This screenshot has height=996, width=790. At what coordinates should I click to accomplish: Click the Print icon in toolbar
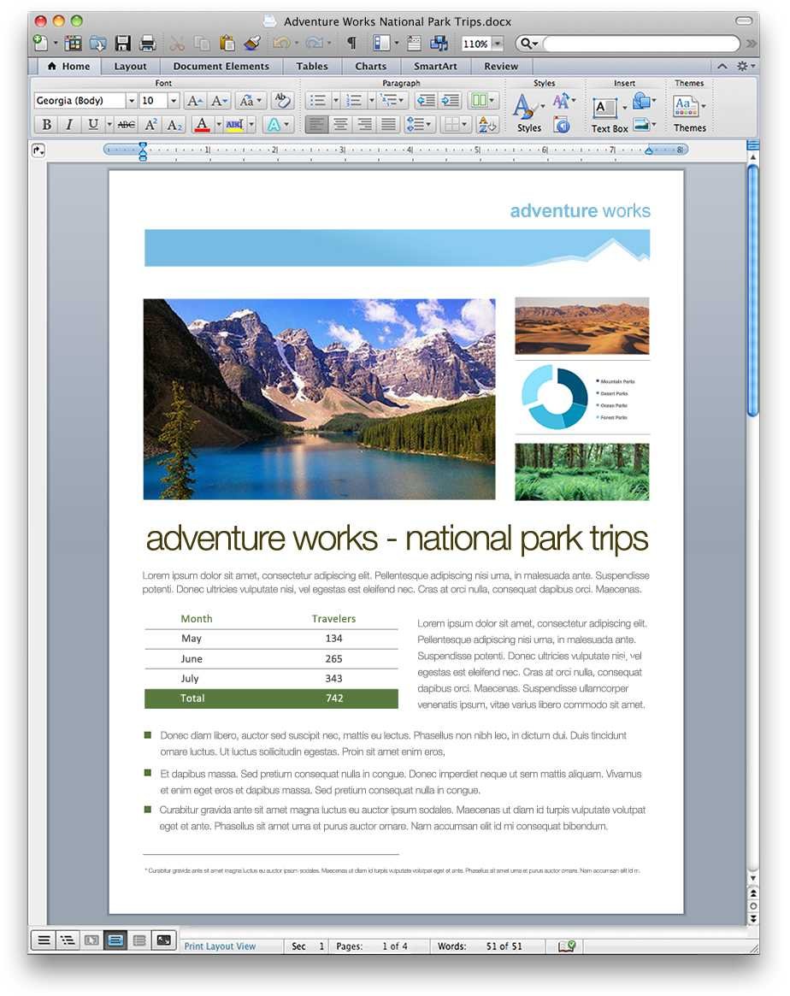147,44
